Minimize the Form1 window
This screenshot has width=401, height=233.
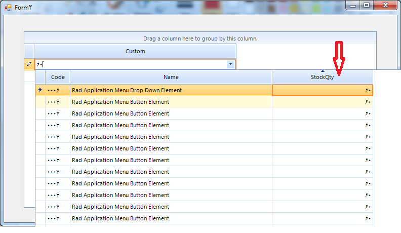pyautogui.click(x=353, y=5)
